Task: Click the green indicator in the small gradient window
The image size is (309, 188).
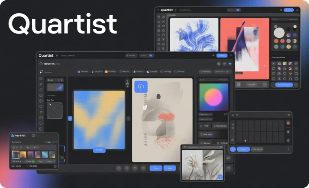Action: (33, 161)
